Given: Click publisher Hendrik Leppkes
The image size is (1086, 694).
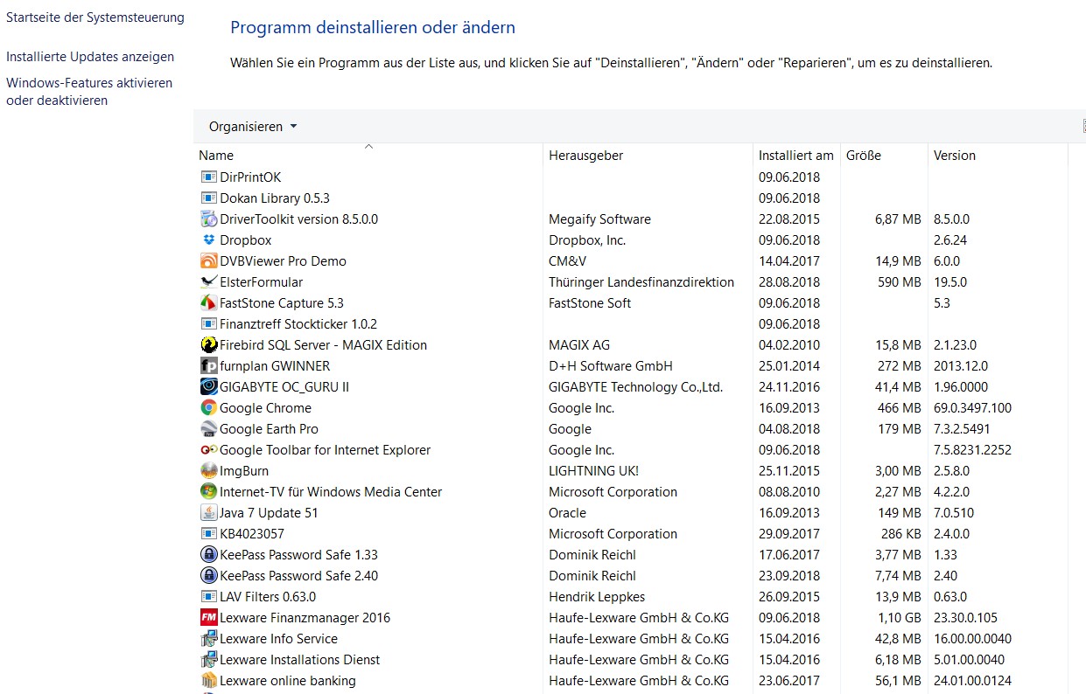Looking at the screenshot, I should pos(597,597).
